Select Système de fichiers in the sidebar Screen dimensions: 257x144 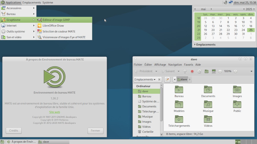(x=146, y=101)
